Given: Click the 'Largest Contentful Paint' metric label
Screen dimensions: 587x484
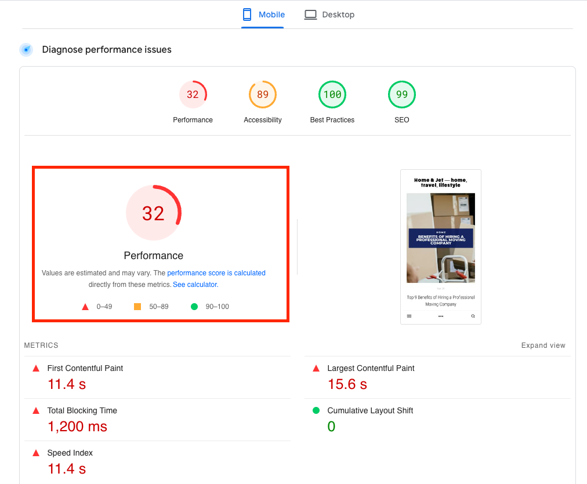Looking at the screenshot, I should 371,368.
